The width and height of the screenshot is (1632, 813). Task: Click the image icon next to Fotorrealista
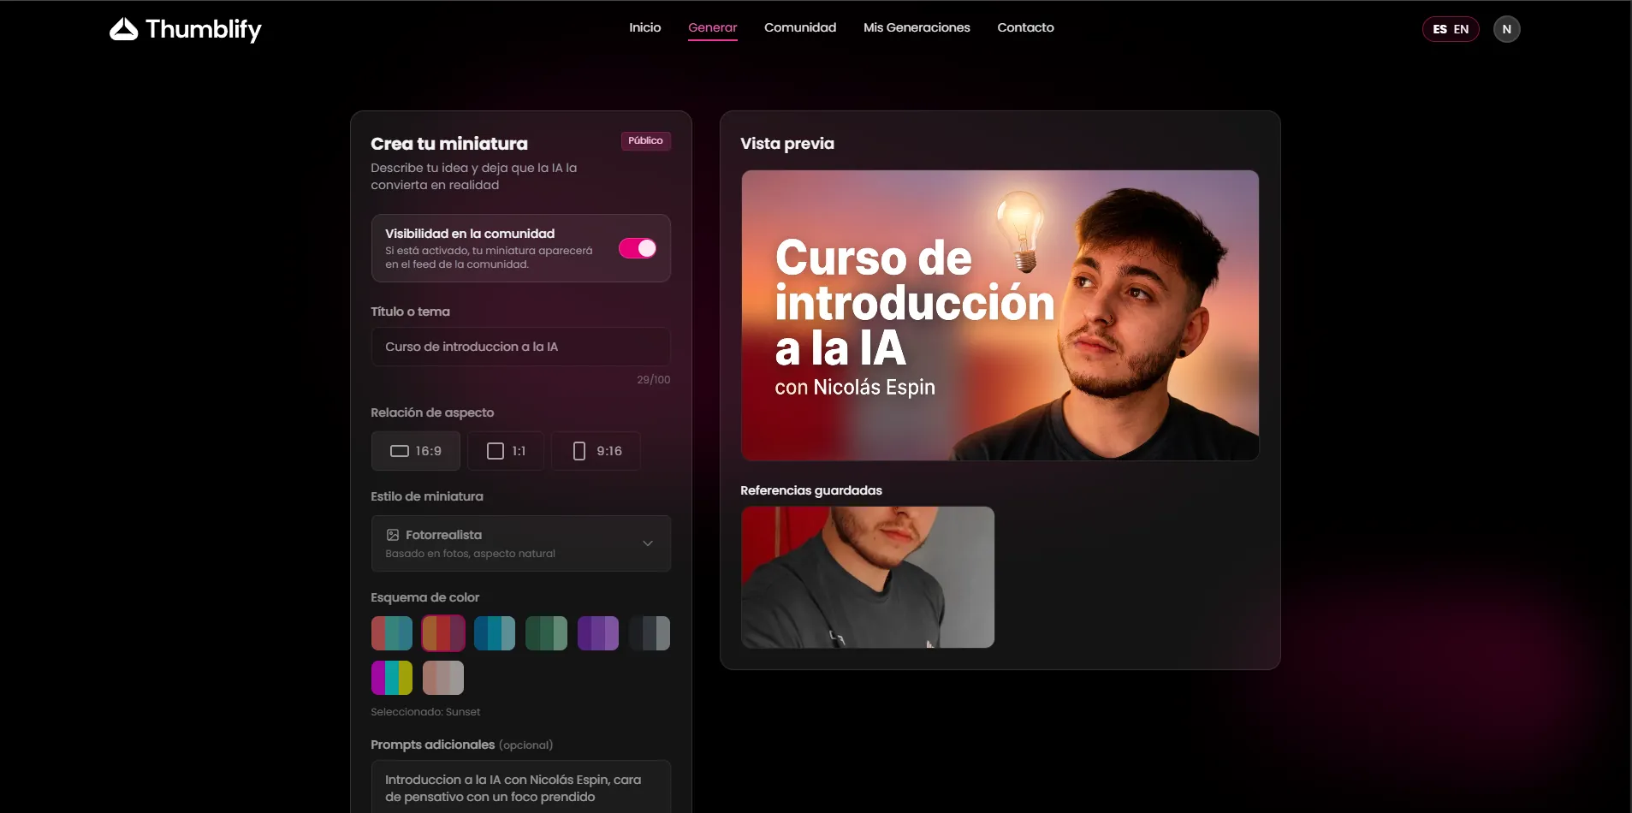[x=393, y=534]
